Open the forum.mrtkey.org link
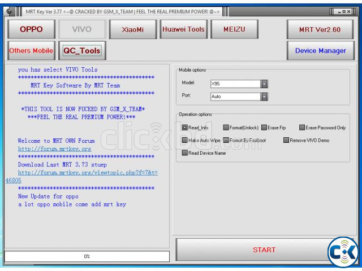 (x=54, y=149)
